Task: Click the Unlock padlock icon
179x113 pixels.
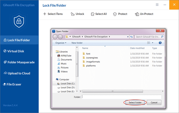Action: [72, 14]
